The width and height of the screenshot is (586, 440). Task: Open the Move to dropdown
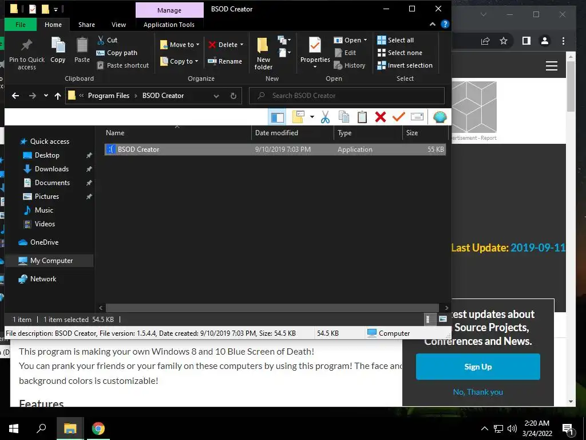180,45
